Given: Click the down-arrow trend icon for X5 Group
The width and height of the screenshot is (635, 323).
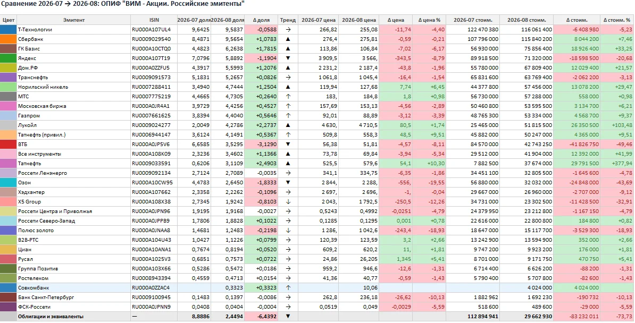Looking at the screenshot, I should pyautogui.click(x=288, y=201).
